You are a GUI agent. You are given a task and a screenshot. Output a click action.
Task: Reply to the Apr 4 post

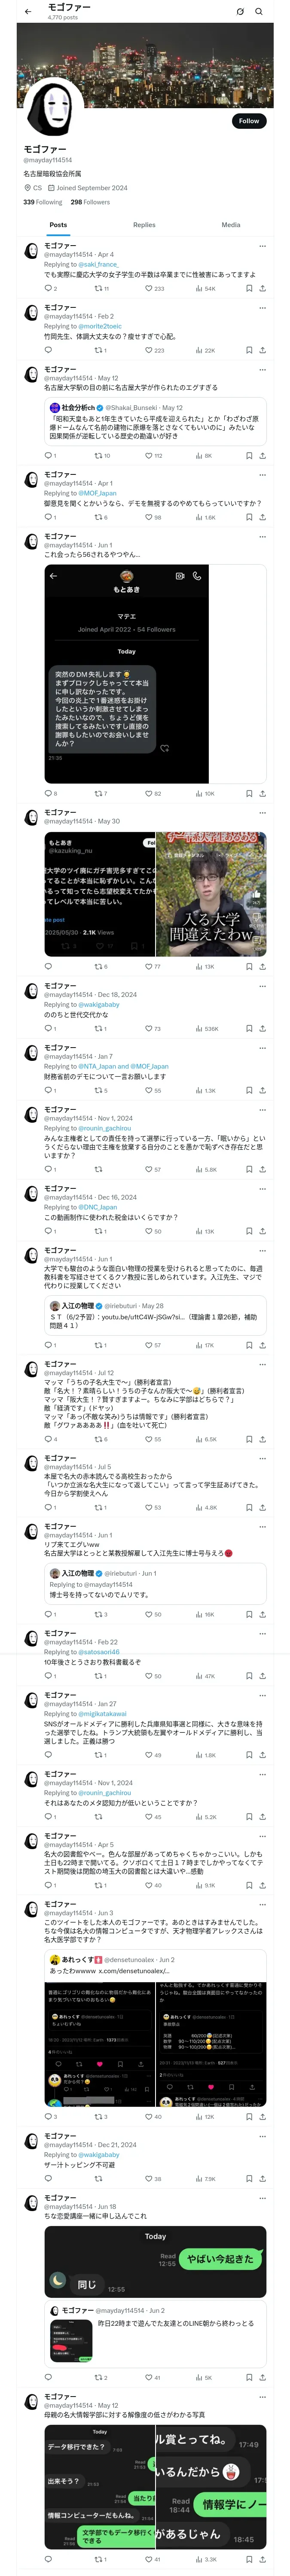click(47, 288)
